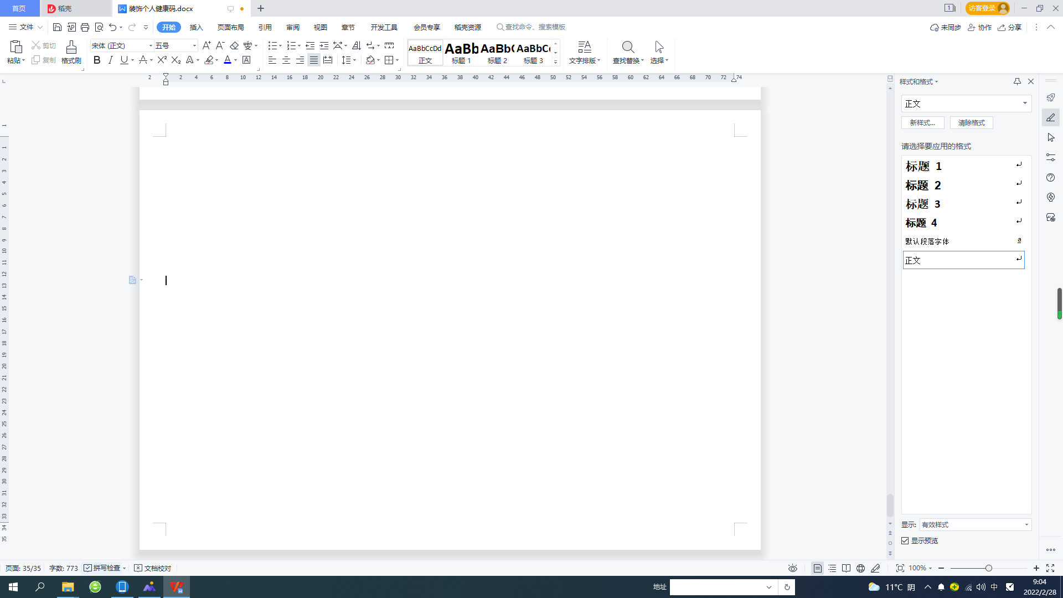Click the 新样式... button
This screenshot has height=598, width=1063.
click(x=923, y=123)
